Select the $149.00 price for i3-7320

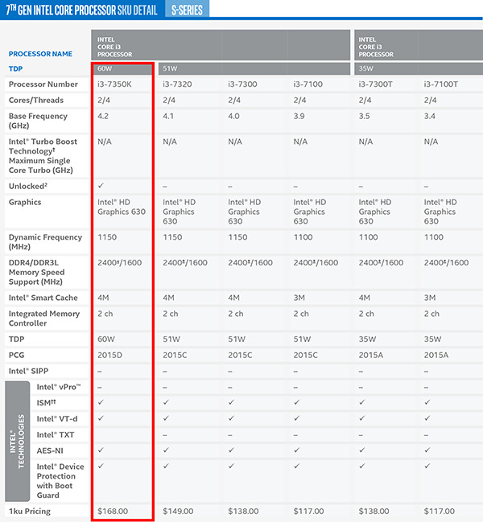(x=178, y=511)
